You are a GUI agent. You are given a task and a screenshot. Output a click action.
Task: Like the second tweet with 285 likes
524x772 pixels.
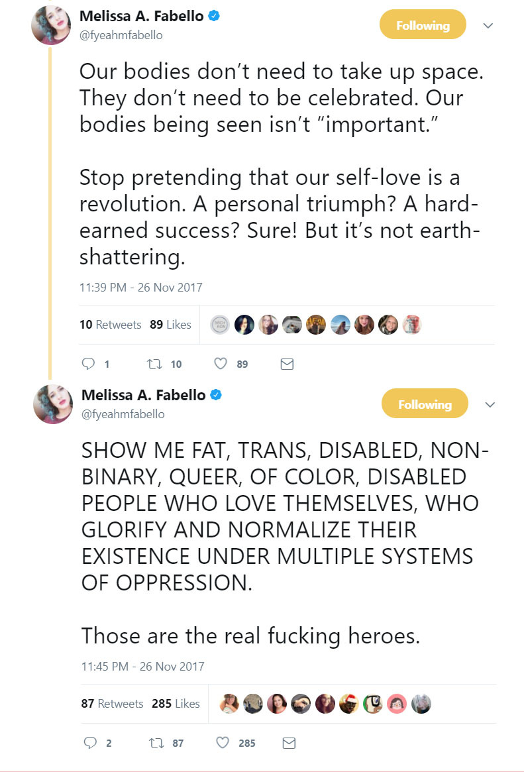point(223,743)
